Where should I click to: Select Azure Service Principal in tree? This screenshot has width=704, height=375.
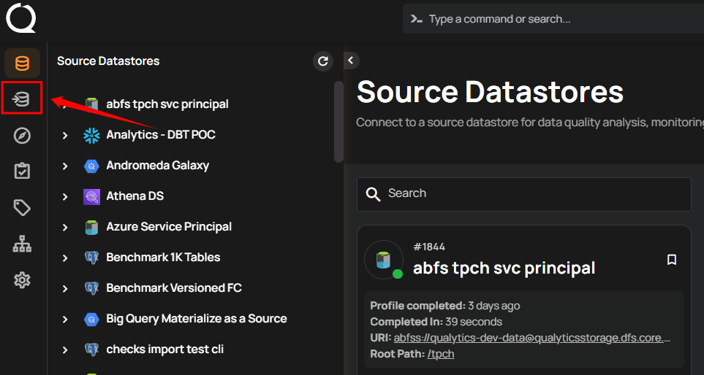(169, 227)
